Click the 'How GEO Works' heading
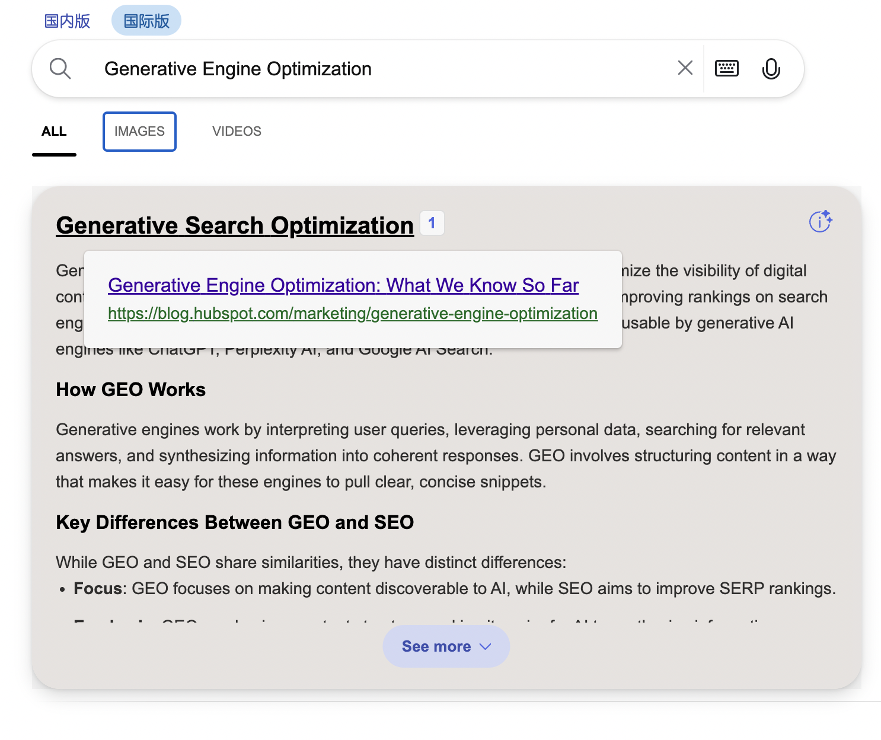881x740 pixels. click(x=130, y=390)
